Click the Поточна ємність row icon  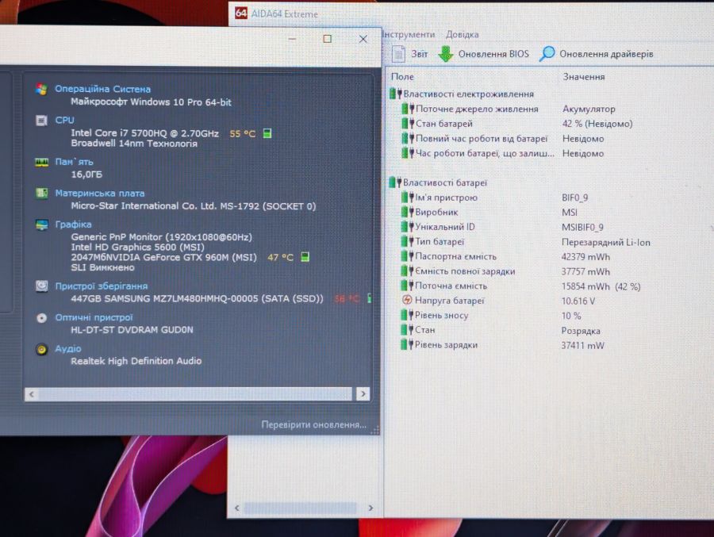click(x=407, y=286)
